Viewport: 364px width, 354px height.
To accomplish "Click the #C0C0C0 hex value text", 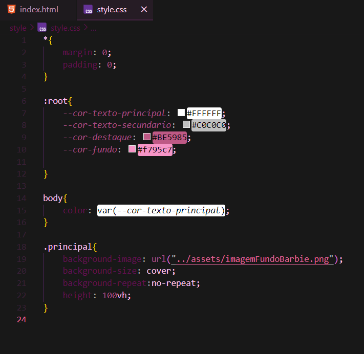I will pyautogui.click(x=209, y=125).
